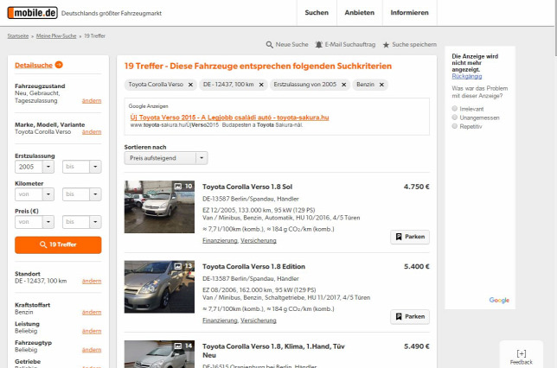Viewport: 557px width, 368px height.
Task: Remove the Erstzulassung von 2005 filter
Action: pos(344,85)
